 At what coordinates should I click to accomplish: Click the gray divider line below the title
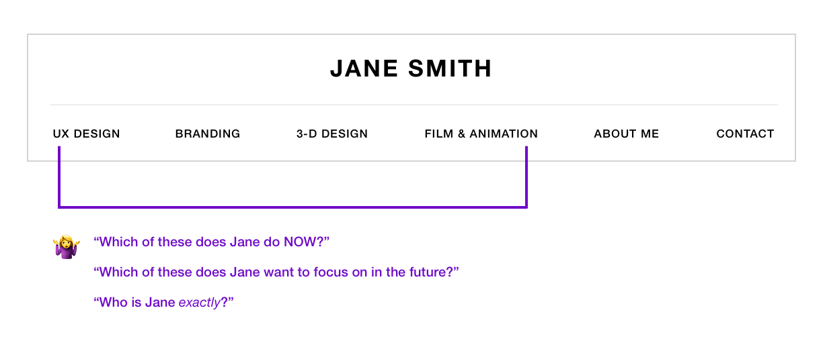[414, 105]
